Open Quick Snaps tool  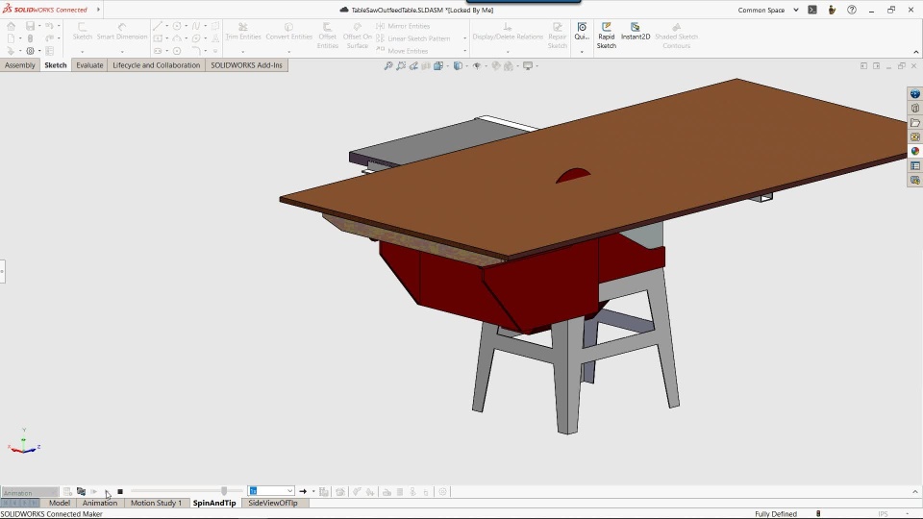pos(582,31)
